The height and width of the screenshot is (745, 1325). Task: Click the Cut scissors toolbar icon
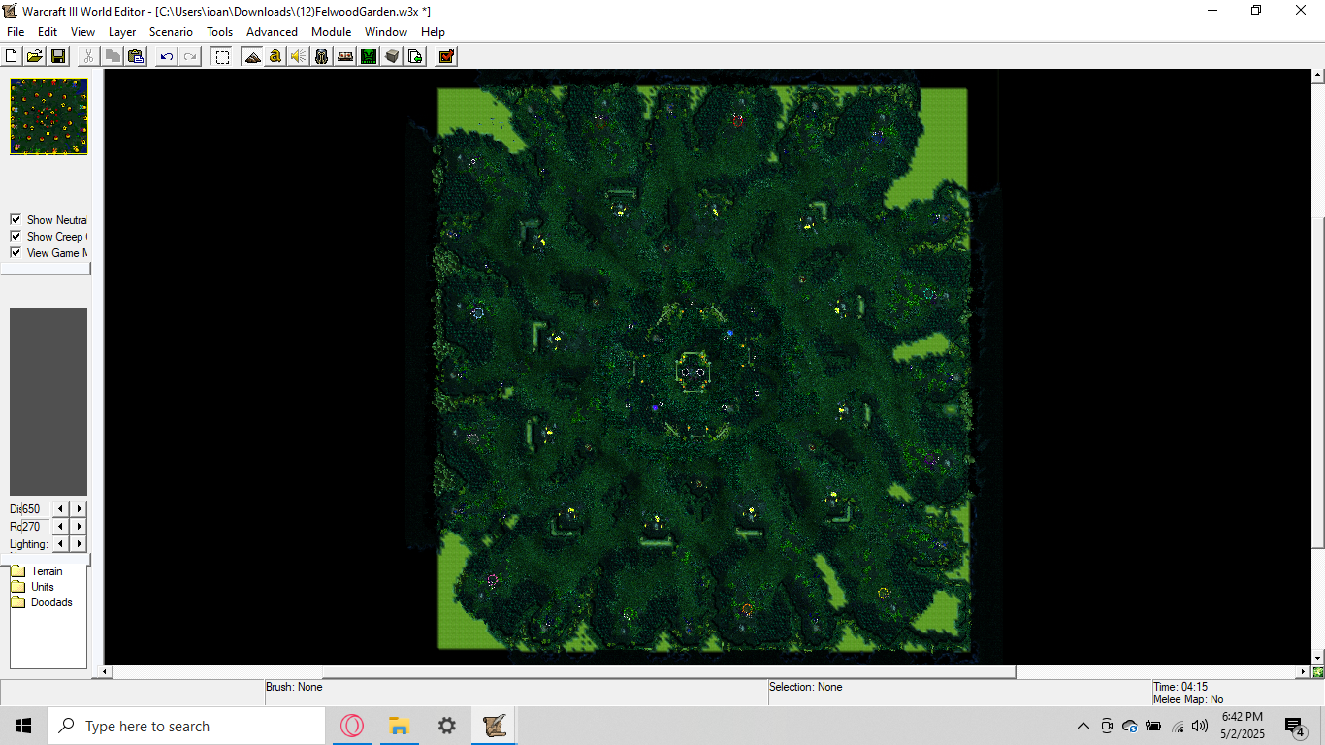[89, 56]
